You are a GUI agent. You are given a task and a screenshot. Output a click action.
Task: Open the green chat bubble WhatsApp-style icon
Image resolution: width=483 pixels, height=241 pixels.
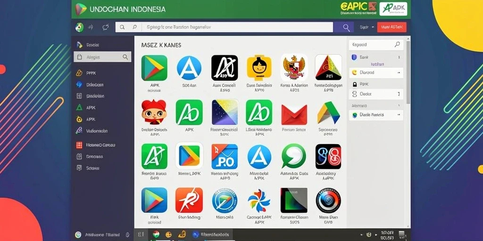click(294, 156)
